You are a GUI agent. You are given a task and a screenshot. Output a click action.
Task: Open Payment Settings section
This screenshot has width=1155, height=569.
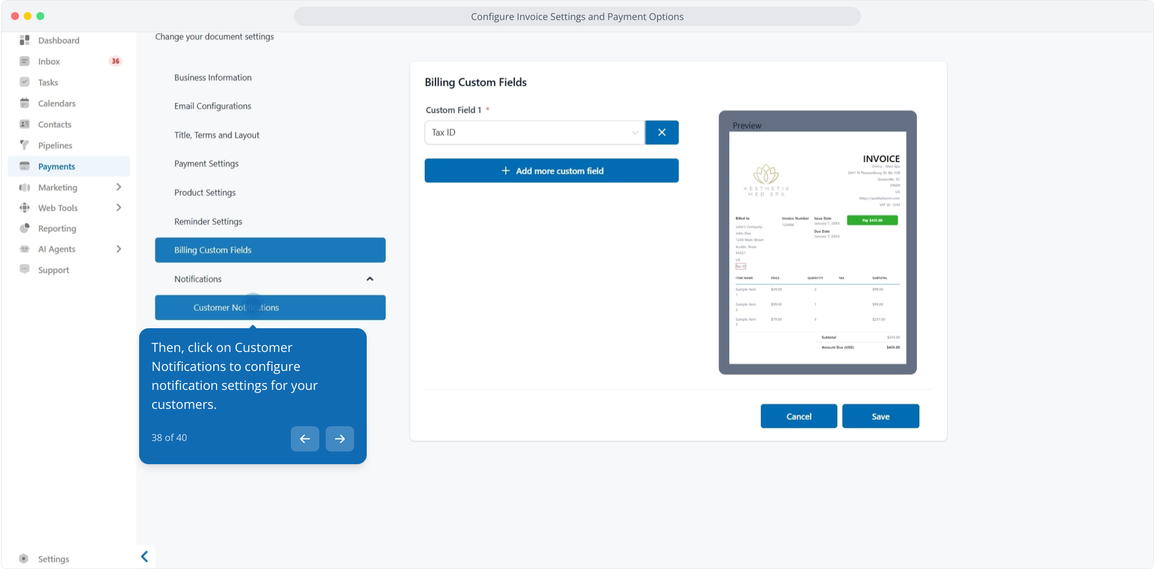click(206, 163)
